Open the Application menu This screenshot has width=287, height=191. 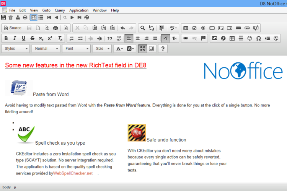coord(79,10)
